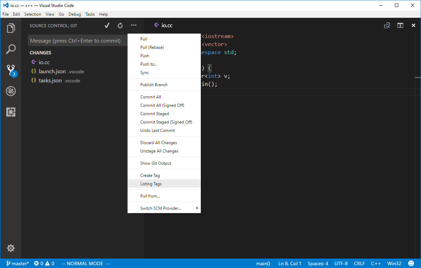Open the Extensions view in activity bar
The image size is (421, 268).
coord(11,112)
